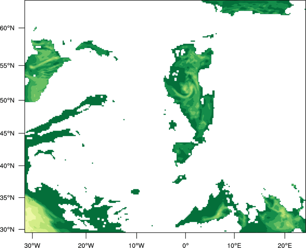The height and width of the screenshot is (248, 306).
Task: Click the 60°N latitude label
Action: pyautogui.click(x=7, y=28)
